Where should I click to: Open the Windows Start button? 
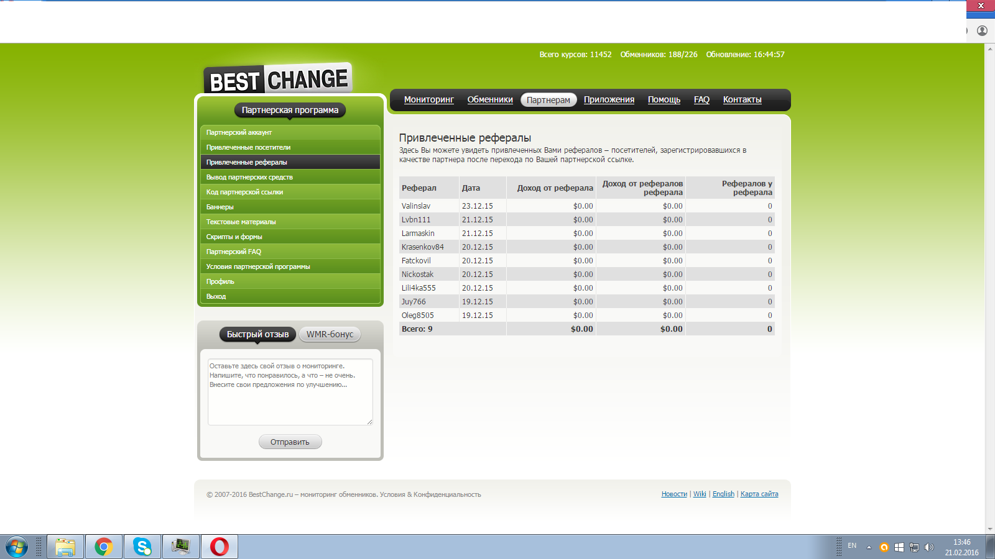(x=17, y=547)
